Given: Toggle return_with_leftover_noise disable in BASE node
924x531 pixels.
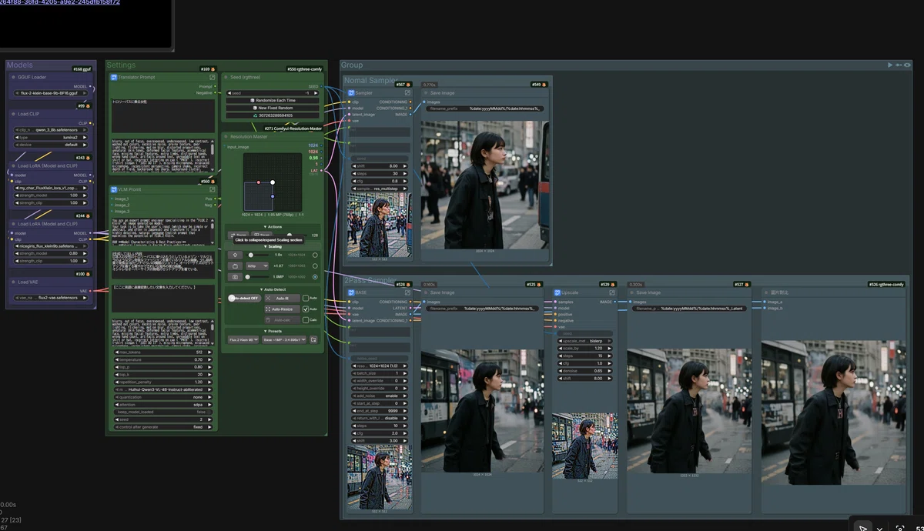Looking at the screenshot, I should (x=378, y=419).
